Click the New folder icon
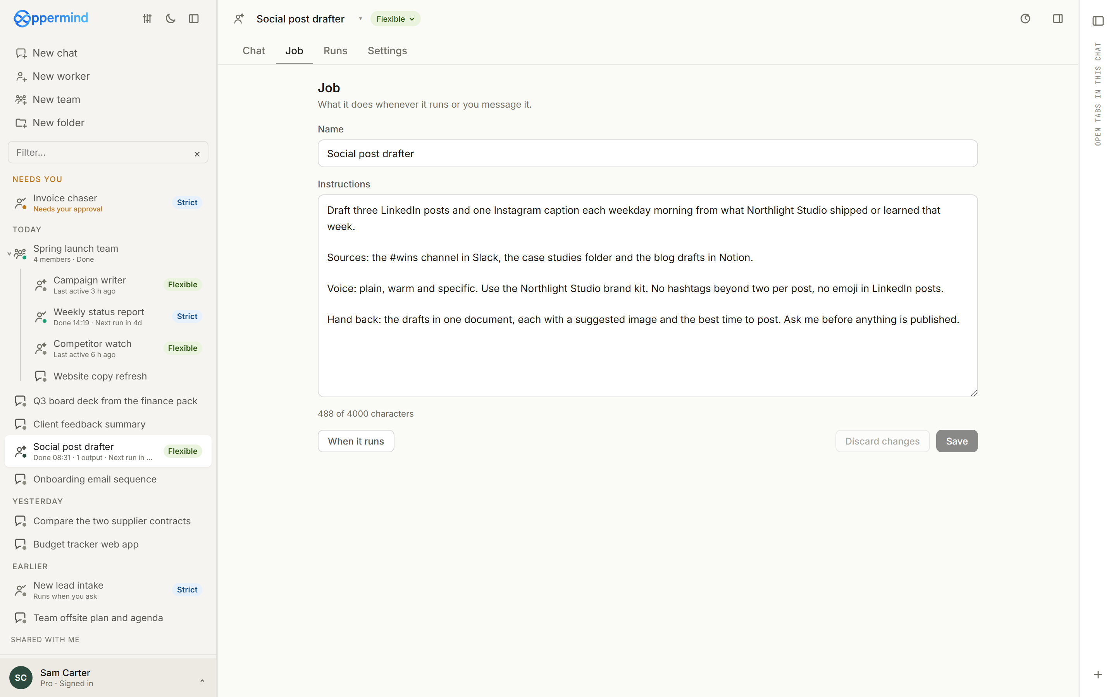 (x=21, y=123)
